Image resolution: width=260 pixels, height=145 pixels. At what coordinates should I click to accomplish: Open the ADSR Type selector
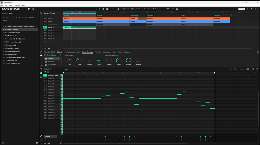(x=99, y=61)
